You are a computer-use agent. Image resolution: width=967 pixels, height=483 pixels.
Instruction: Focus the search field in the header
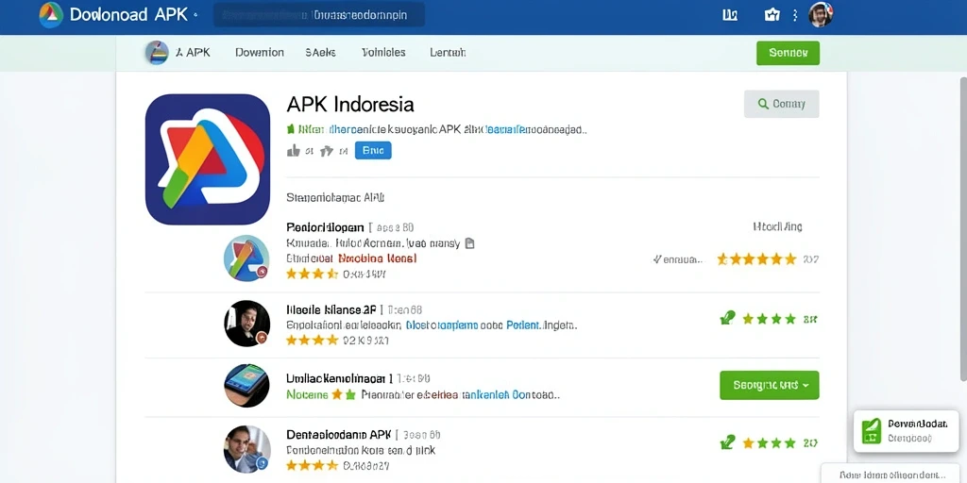pyautogui.click(x=319, y=15)
